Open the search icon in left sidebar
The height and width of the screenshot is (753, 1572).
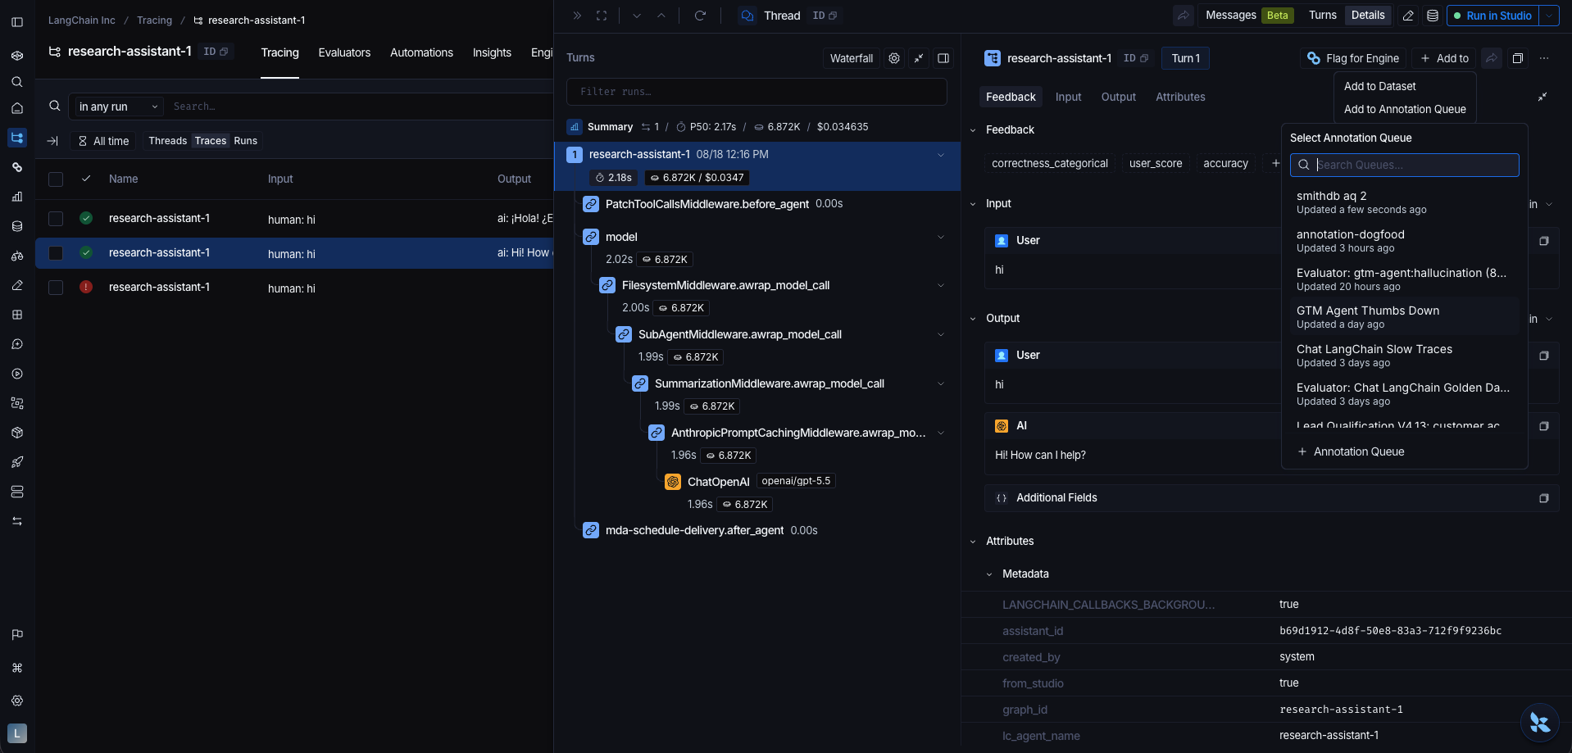coord(17,82)
